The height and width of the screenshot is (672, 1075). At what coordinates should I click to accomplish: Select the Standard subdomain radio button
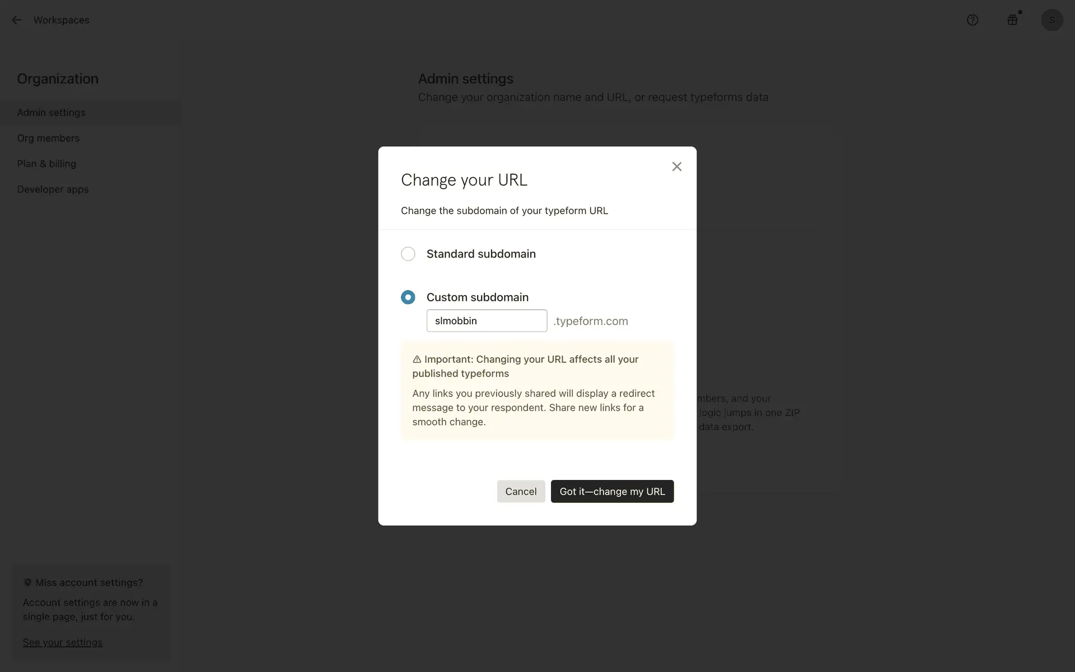coord(408,254)
